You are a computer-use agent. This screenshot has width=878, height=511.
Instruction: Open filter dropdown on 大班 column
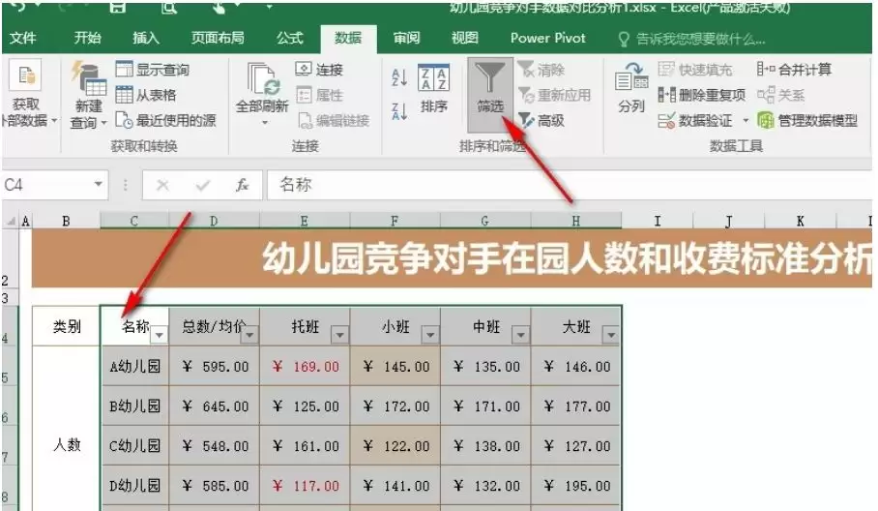[611, 335]
